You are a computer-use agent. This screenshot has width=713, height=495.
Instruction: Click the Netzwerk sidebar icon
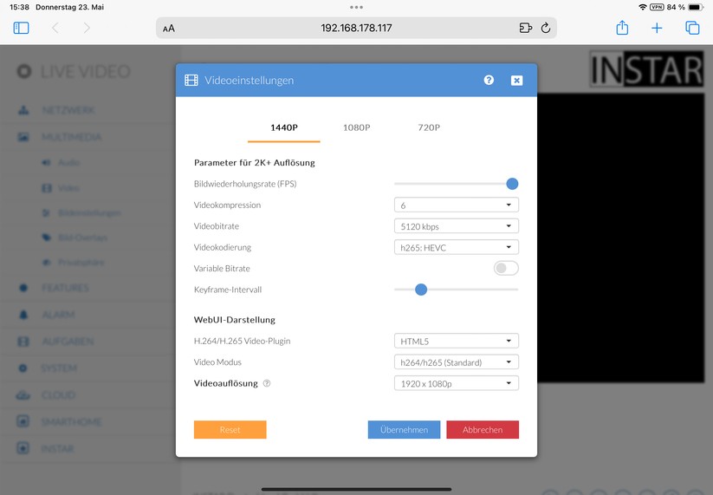[23, 110]
